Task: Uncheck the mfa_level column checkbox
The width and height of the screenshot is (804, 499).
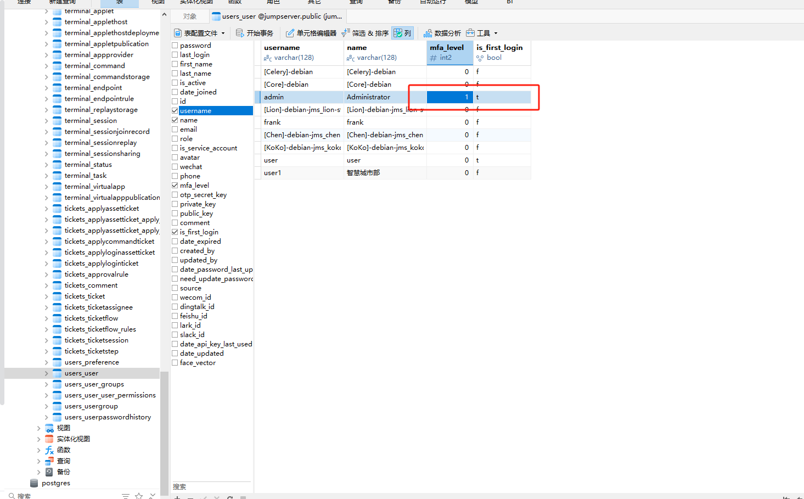Action: (x=175, y=186)
